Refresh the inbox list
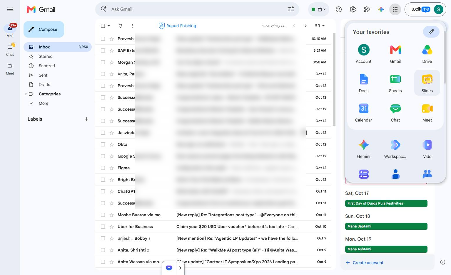Image resolution: width=451 pixels, height=275 pixels. [x=120, y=26]
